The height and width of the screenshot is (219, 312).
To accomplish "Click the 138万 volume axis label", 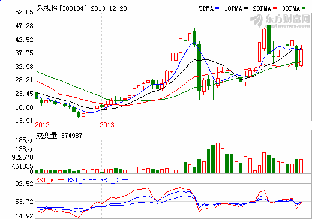I will click(x=24, y=149).
